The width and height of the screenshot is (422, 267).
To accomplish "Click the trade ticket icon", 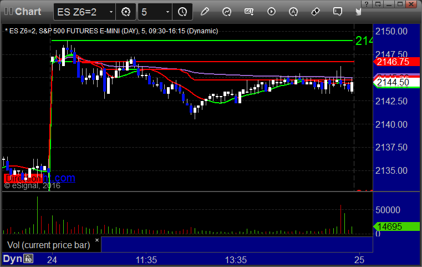I will point(316,12).
